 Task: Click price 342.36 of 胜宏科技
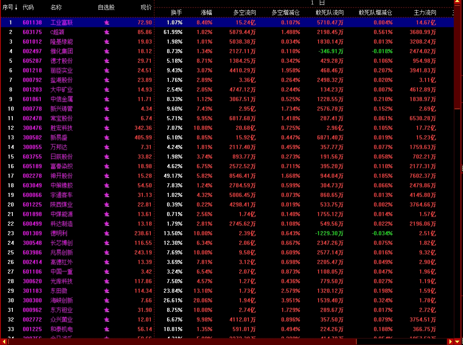tap(143, 128)
